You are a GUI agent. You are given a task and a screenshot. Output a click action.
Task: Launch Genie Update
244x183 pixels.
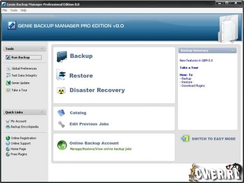pos(20,83)
